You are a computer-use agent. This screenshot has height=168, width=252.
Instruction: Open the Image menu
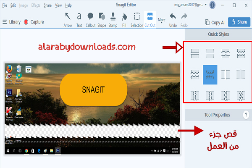tap(24, 5)
